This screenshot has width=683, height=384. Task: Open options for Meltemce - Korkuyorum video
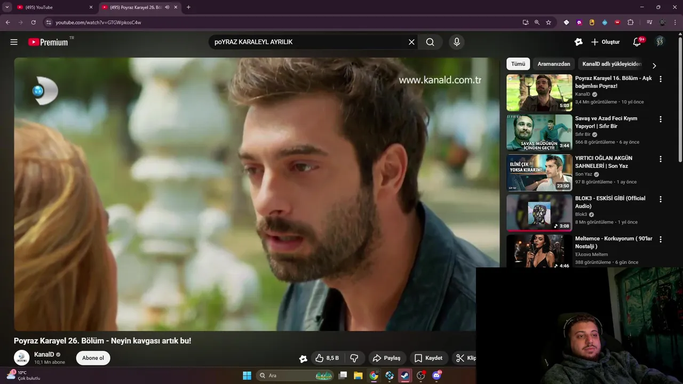coord(661,239)
